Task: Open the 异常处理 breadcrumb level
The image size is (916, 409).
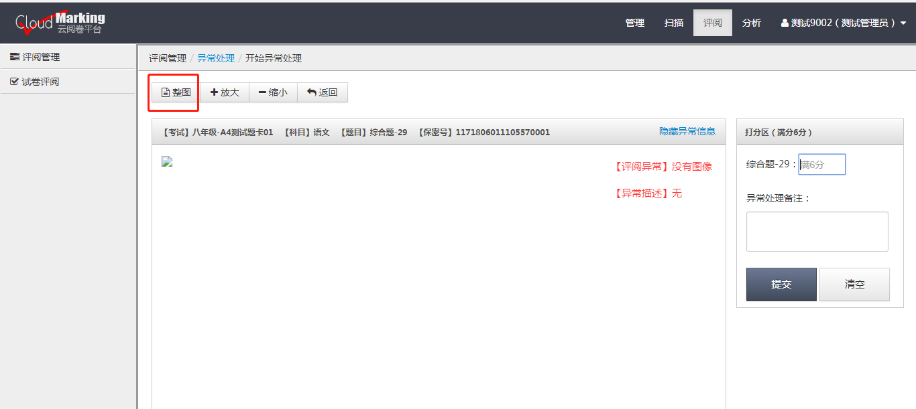Action: click(216, 58)
